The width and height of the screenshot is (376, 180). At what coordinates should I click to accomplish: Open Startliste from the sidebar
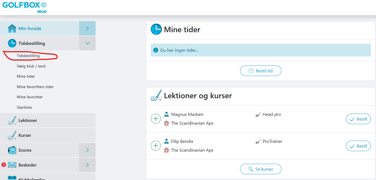pyautogui.click(x=25, y=107)
